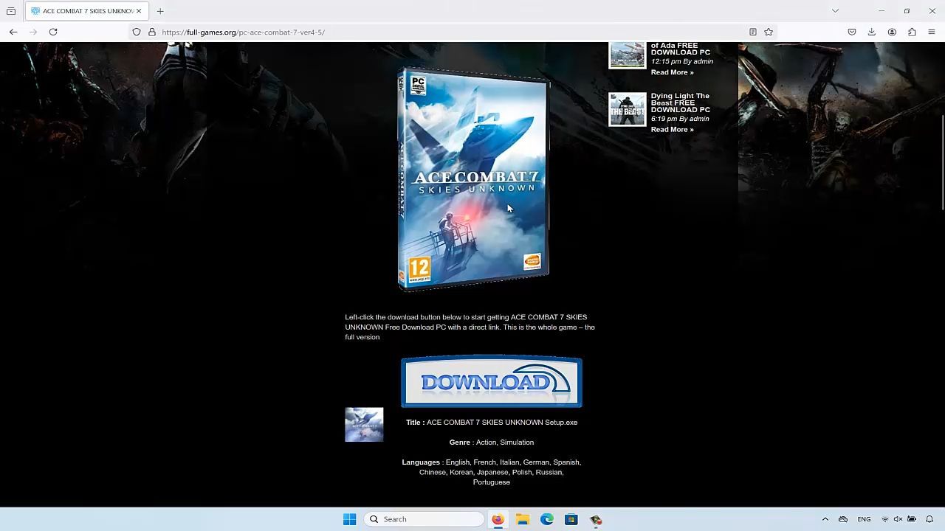Open the of Ada post thumbnail
This screenshot has height=531, width=945.
pyautogui.click(x=627, y=55)
